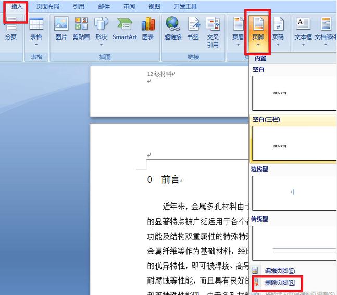Choose the 空白 footer thumbnail
The height and width of the screenshot is (295, 337).
pyautogui.click(x=294, y=94)
